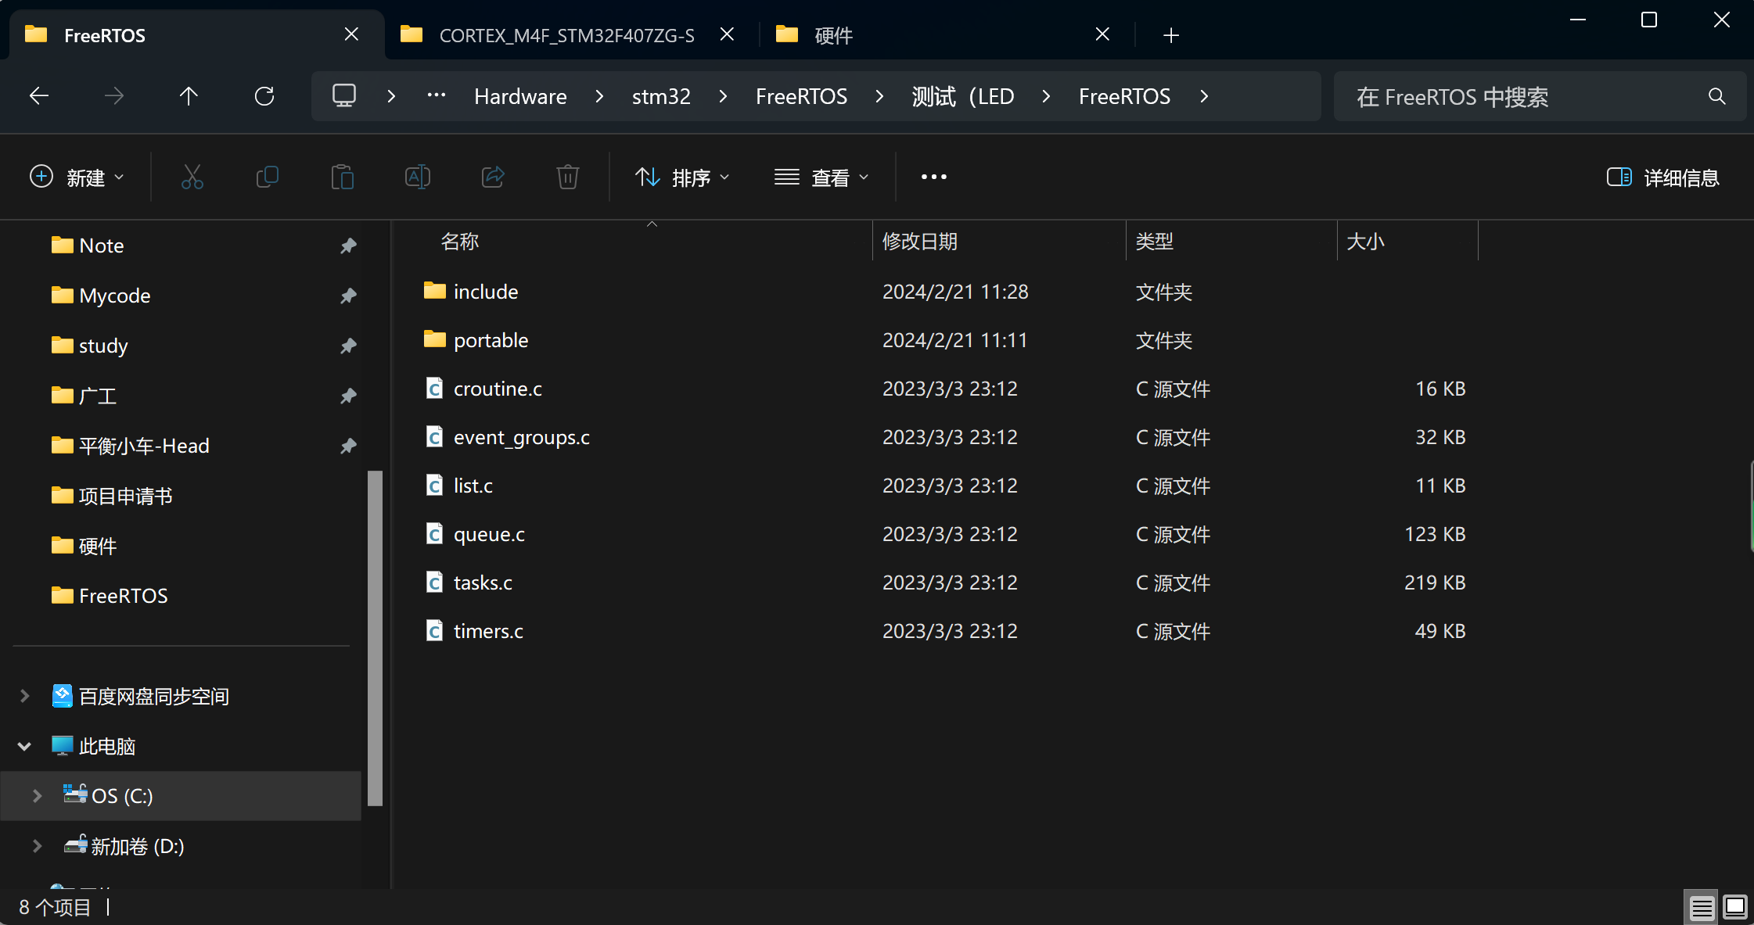Unpin the Mycode folder pin icon
Screen dimensions: 1754x925
(x=348, y=296)
